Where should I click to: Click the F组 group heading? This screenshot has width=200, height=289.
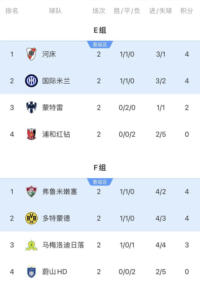pos(100,168)
